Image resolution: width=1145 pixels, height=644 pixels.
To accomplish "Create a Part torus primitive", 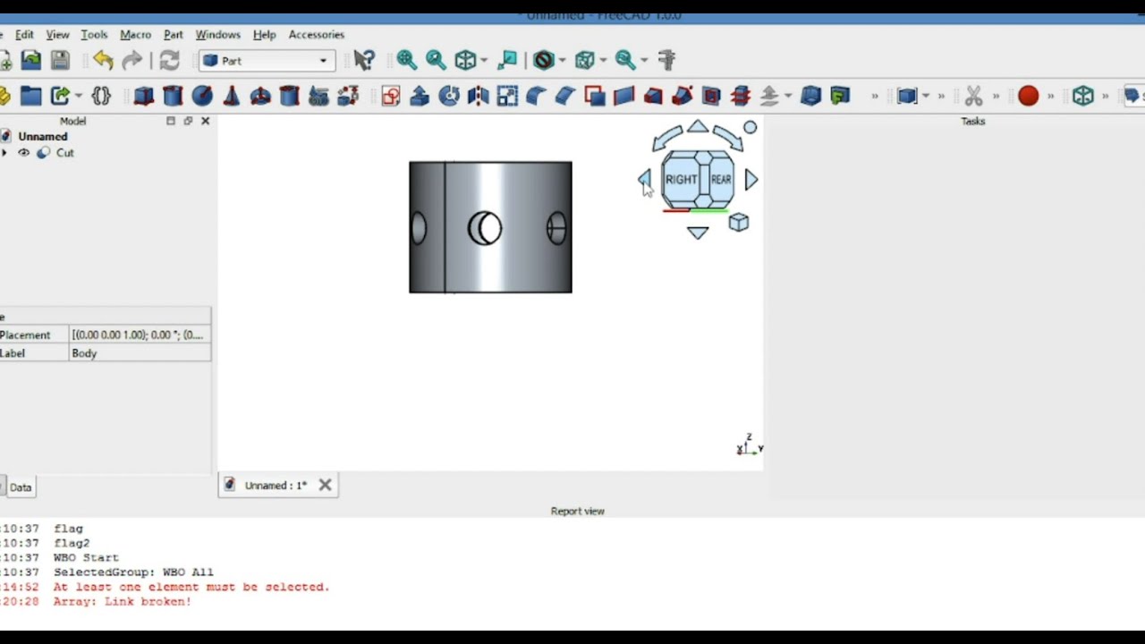I will coord(260,96).
